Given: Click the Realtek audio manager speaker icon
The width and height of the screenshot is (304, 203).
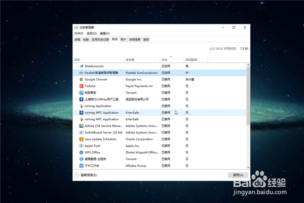Looking at the screenshot, I should pos(82,73).
